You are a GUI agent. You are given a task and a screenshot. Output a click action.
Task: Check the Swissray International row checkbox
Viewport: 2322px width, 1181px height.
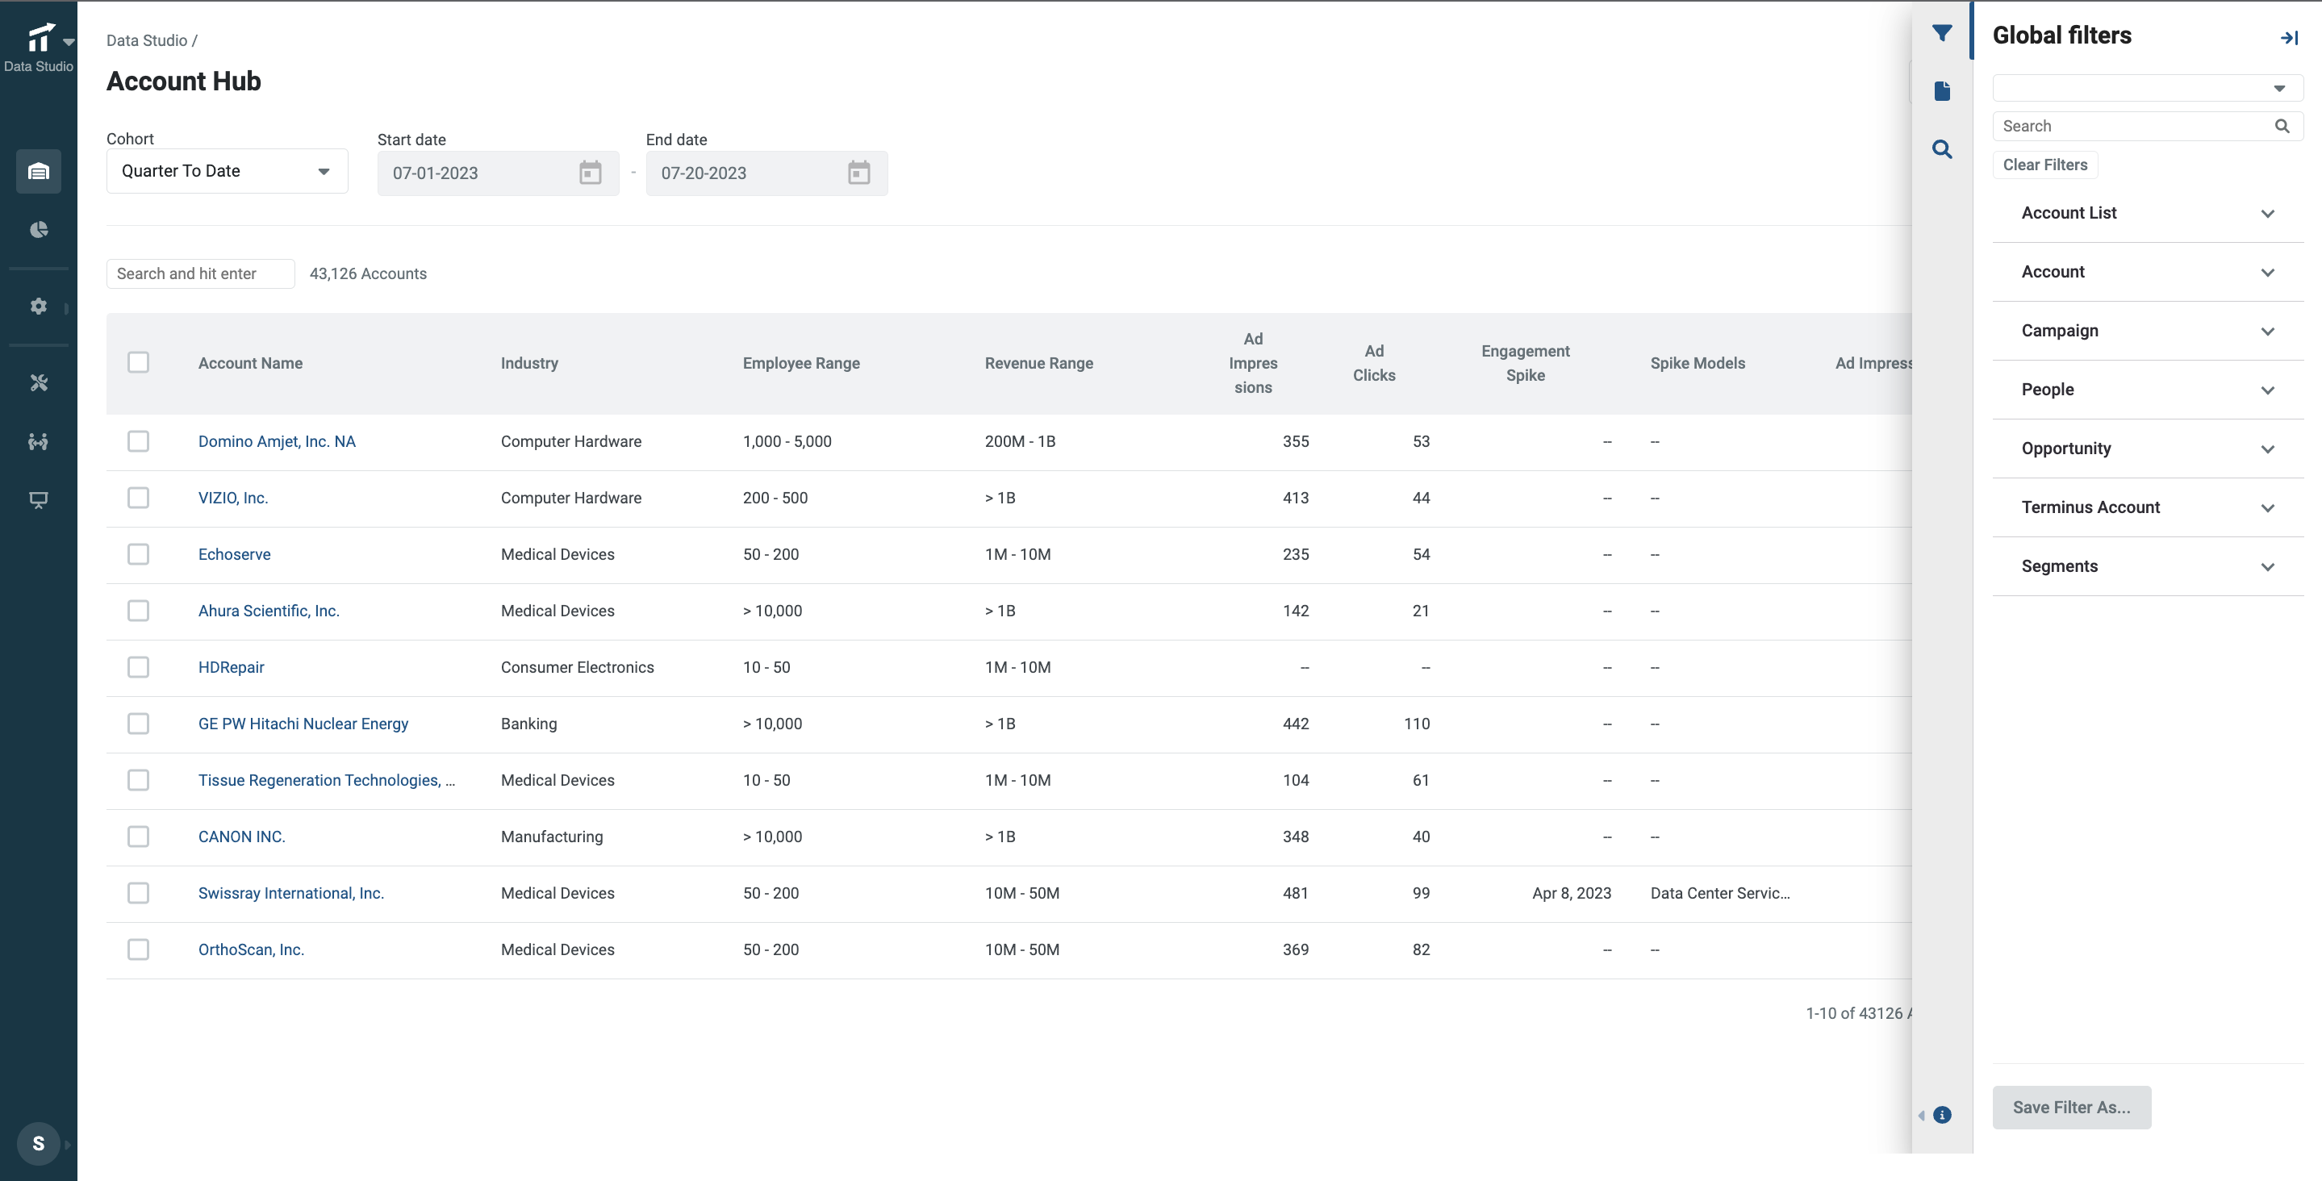pos(138,893)
